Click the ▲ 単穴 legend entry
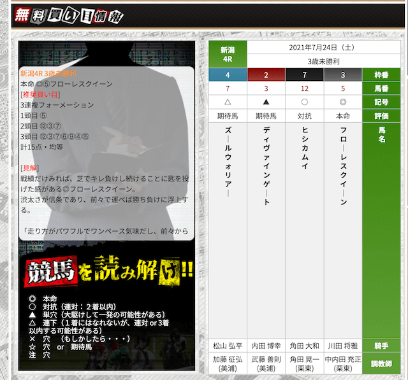408x380 pixels. point(97,315)
